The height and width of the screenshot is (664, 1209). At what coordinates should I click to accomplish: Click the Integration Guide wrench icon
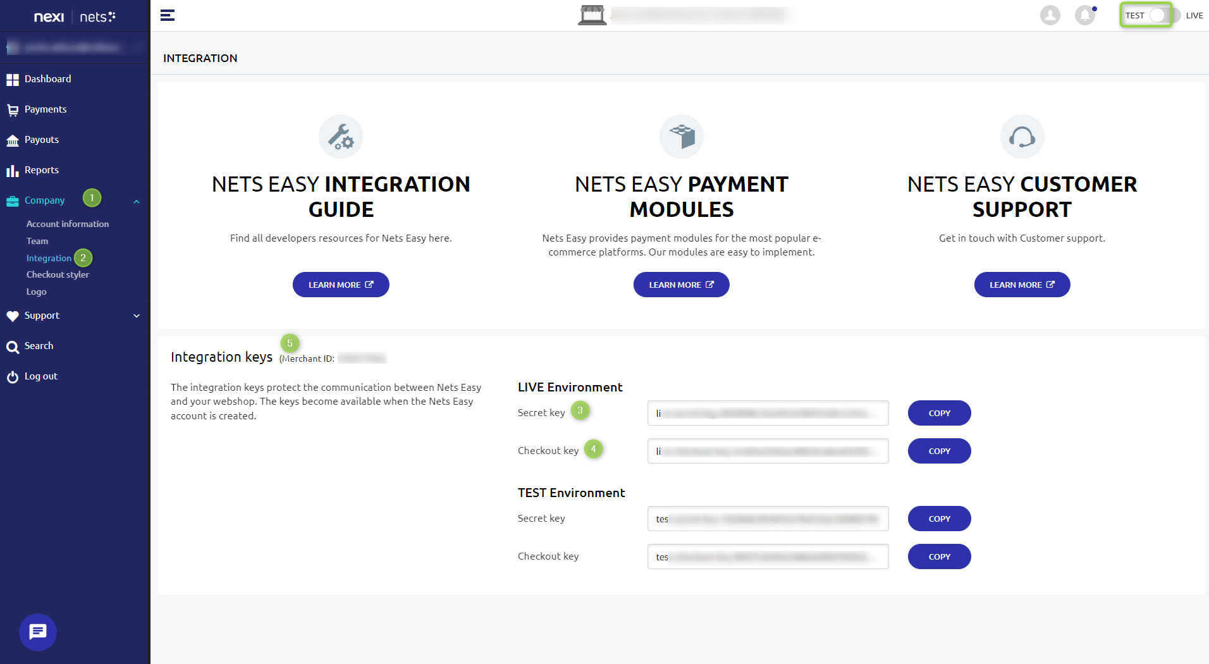[x=341, y=137]
